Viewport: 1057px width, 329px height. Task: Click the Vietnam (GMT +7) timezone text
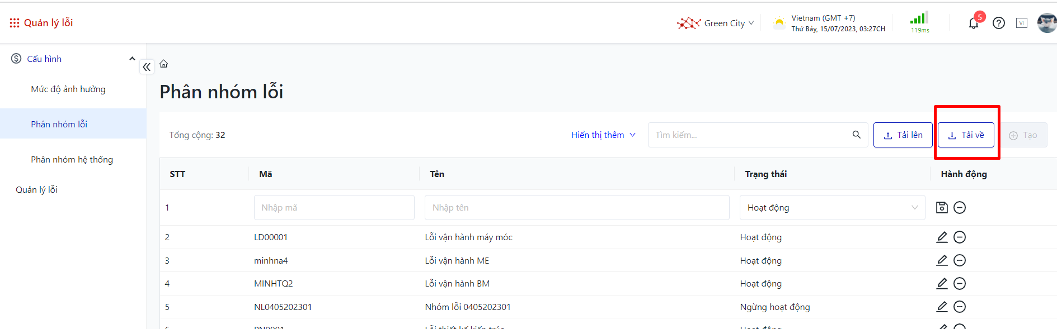tap(823, 18)
